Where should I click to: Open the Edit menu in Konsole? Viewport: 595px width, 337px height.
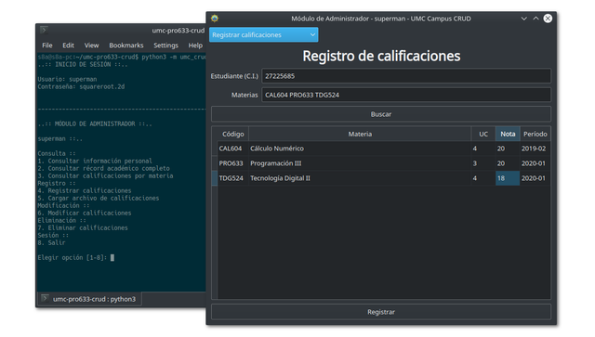point(68,45)
